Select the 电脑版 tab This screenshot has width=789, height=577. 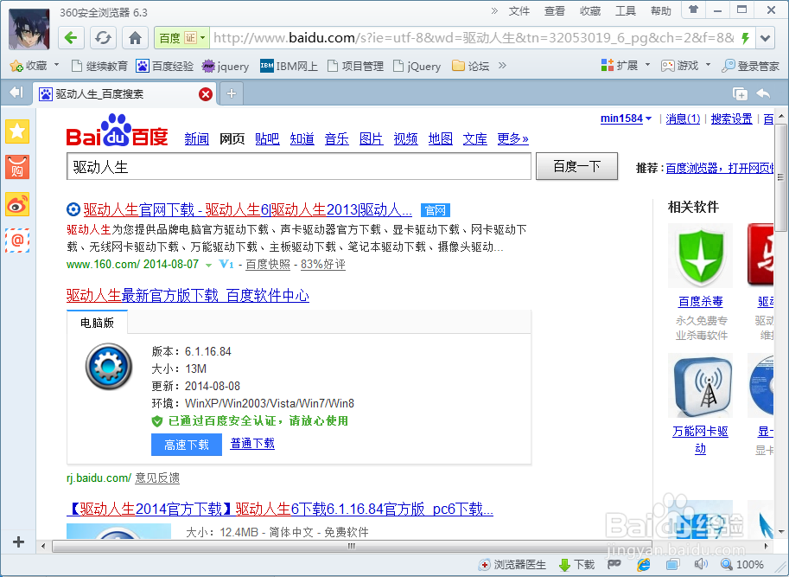pos(97,323)
